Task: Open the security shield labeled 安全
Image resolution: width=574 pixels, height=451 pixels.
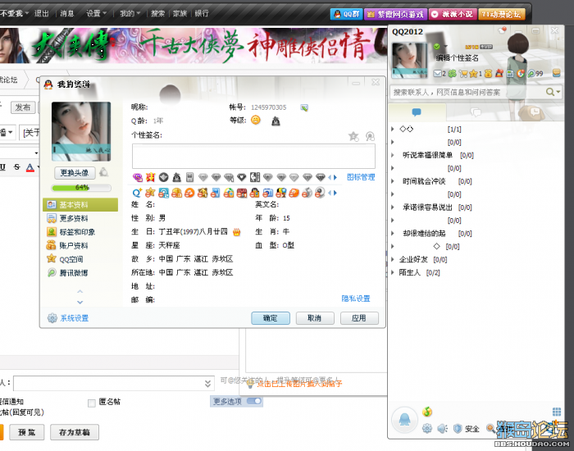Action: [466, 429]
